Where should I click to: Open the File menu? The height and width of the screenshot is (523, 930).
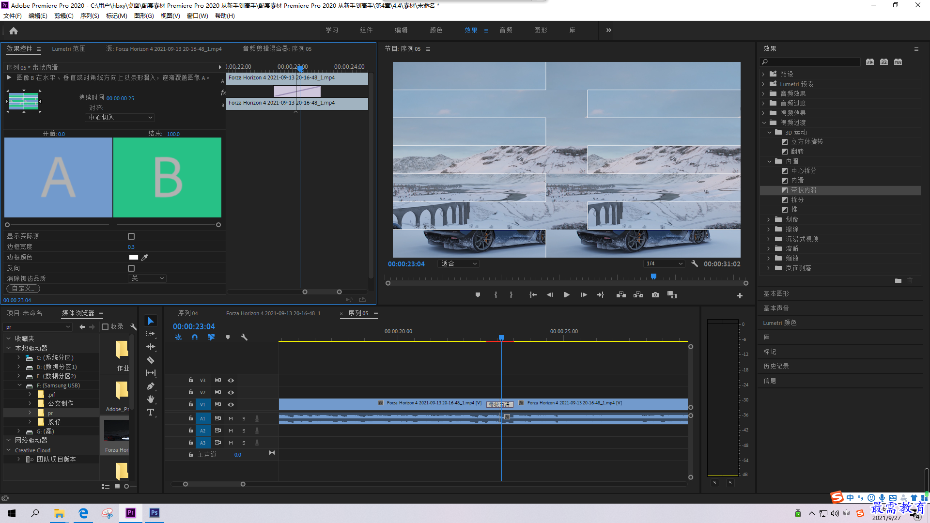pos(13,16)
